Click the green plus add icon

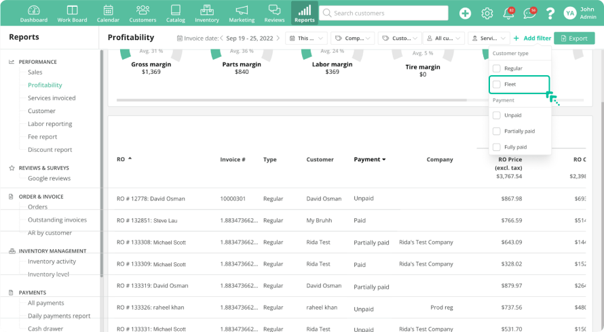pyautogui.click(x=465, y=14)
